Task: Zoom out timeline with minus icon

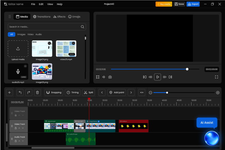Action: click(150, 93)
